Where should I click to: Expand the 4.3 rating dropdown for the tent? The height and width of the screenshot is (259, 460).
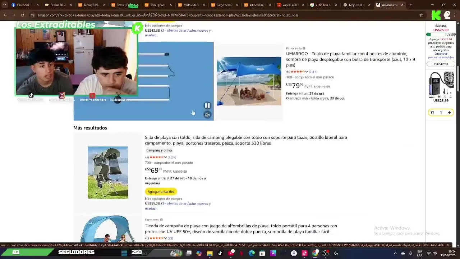pyautogui.click(x=165, y=238)
